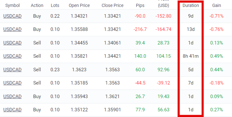Open the USDCAD link with open price 1.35588
This screenshot has height=117, width=232.
point(12,29)
